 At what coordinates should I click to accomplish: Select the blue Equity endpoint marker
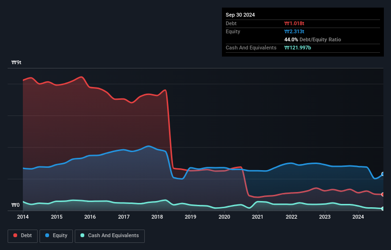tap(383, 174)
